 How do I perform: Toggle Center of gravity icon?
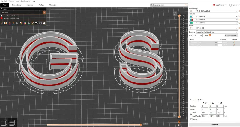coord(36,23)
